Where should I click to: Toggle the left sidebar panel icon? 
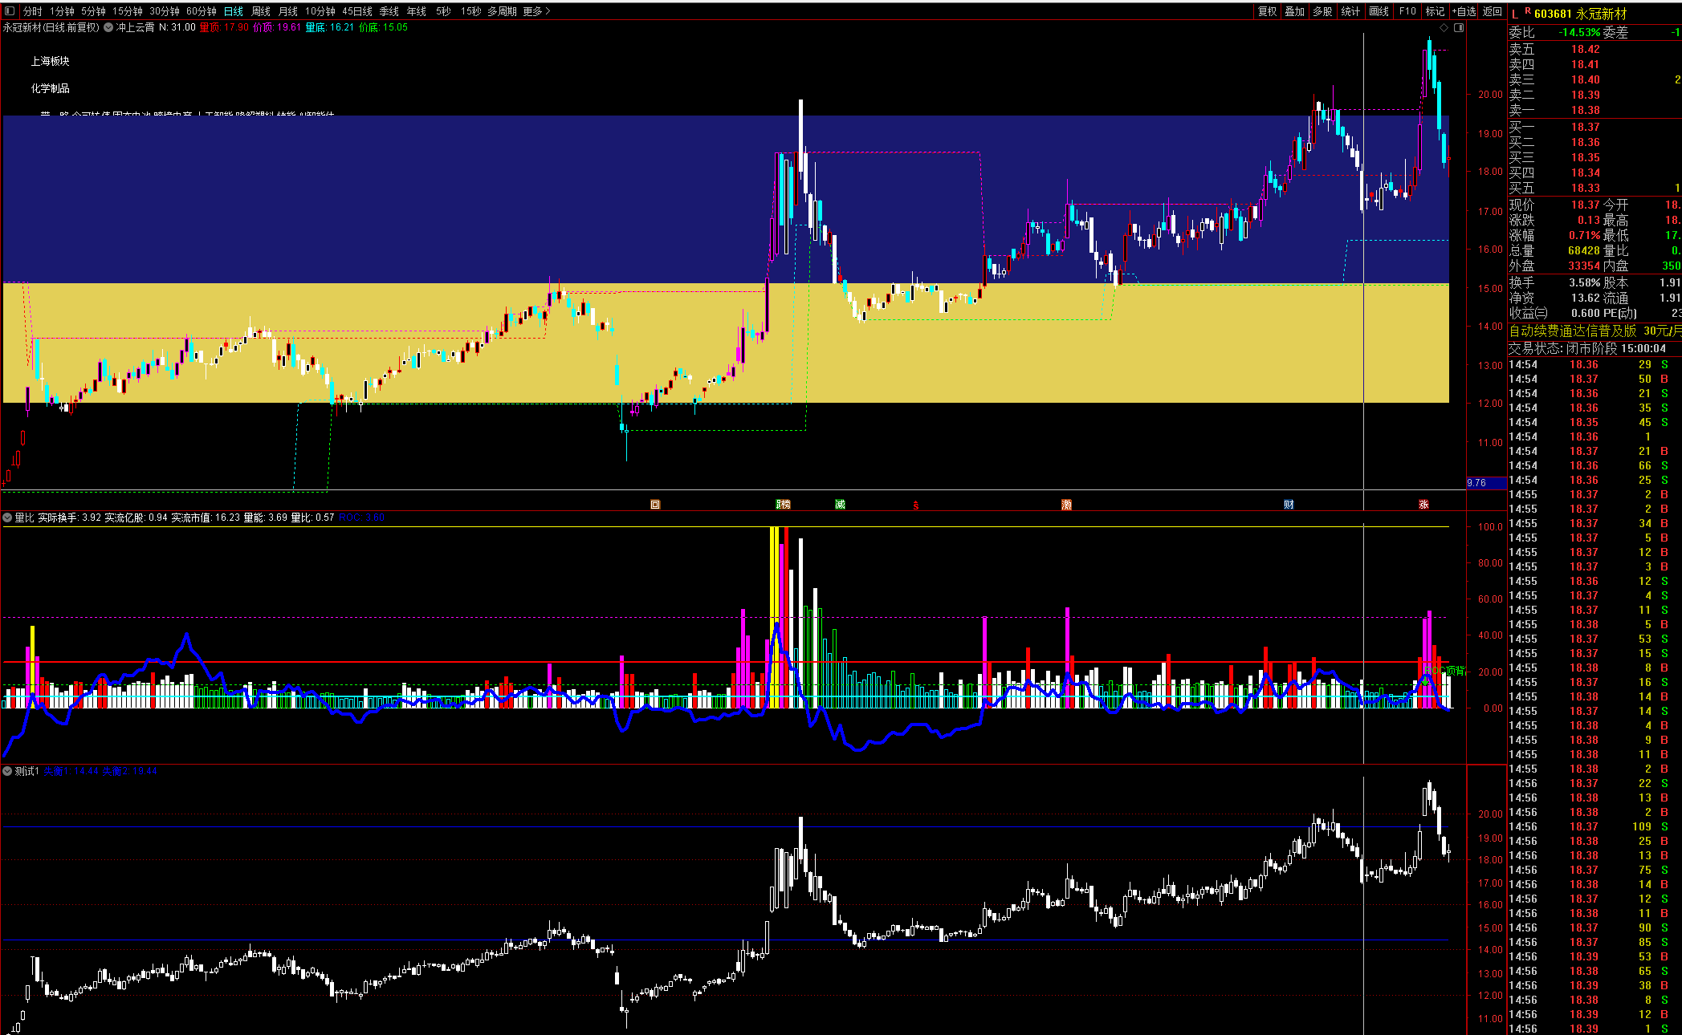(10, 11)
